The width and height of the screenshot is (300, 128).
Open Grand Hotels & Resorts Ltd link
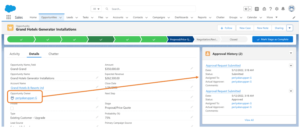coord(27,88)
